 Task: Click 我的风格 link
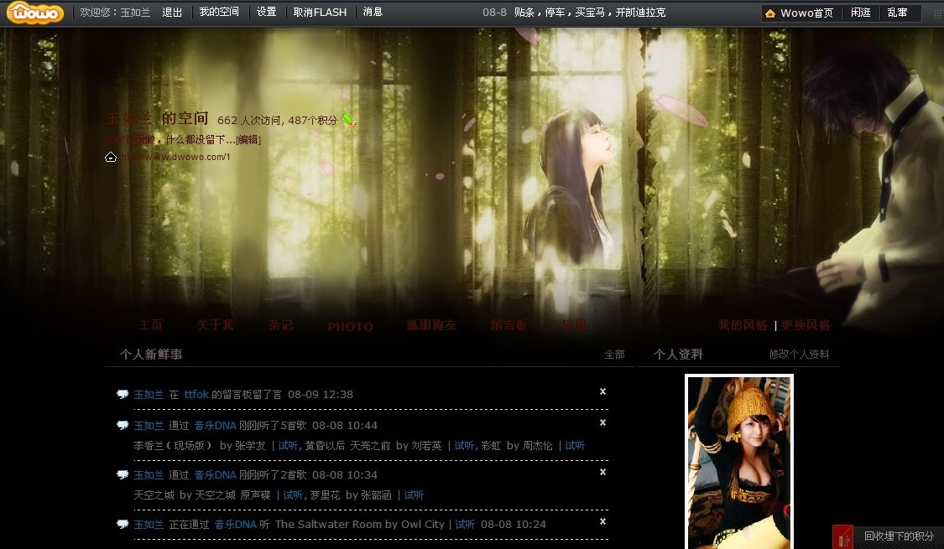coord(743,325)
